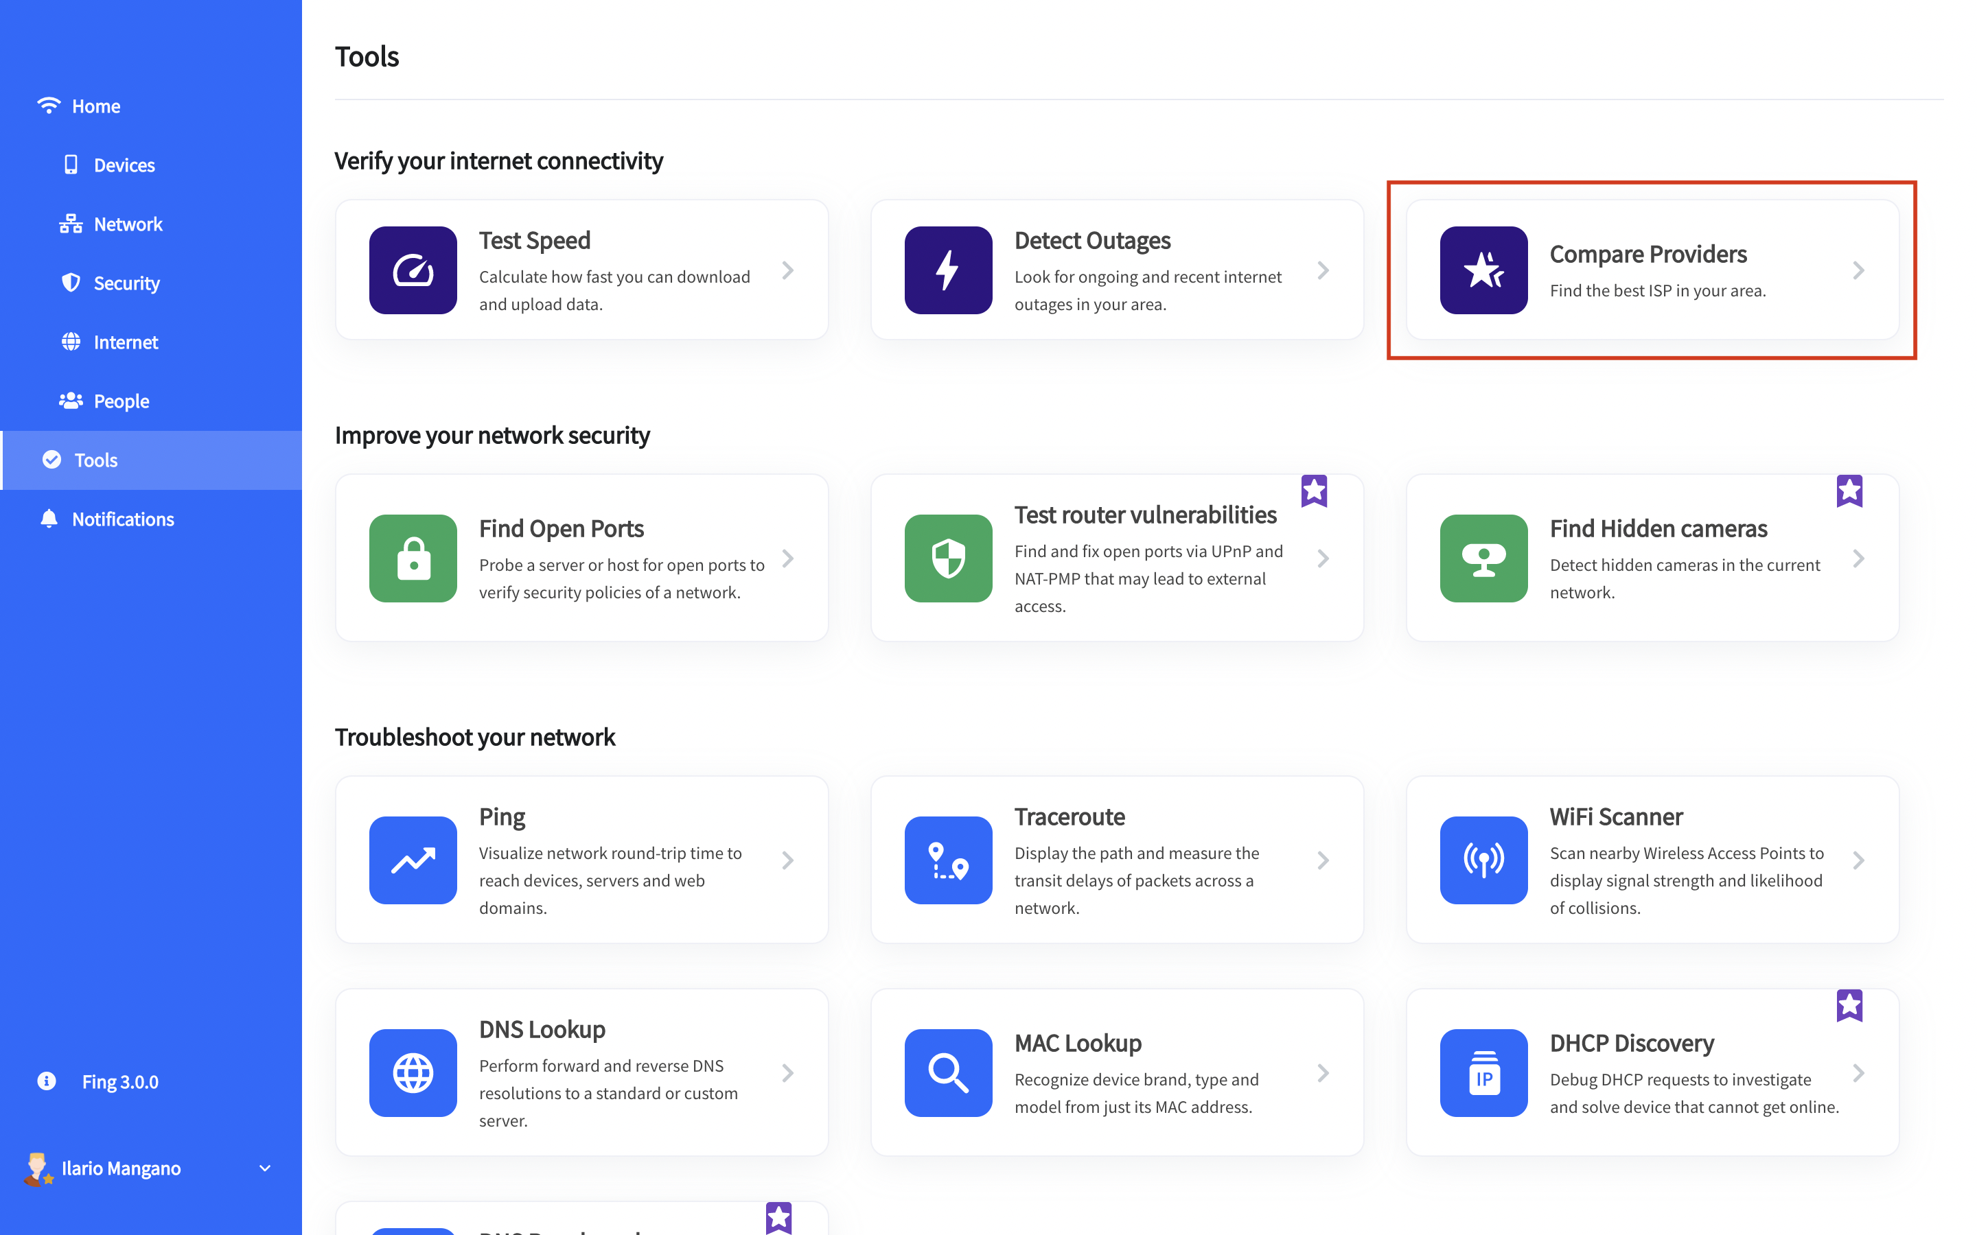Click the "Verify your internet connectivity" heading
The height and width of the screenshot is (1235, 1977).
[x=498, y=161]
